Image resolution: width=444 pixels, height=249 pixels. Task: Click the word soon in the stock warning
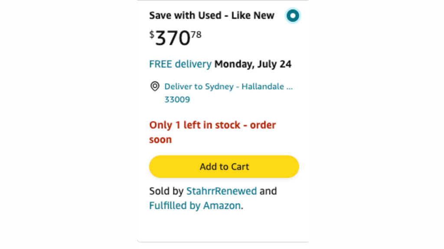160,140
